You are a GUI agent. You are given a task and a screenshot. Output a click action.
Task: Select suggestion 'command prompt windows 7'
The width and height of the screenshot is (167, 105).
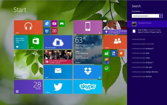[x=143, y=62]
